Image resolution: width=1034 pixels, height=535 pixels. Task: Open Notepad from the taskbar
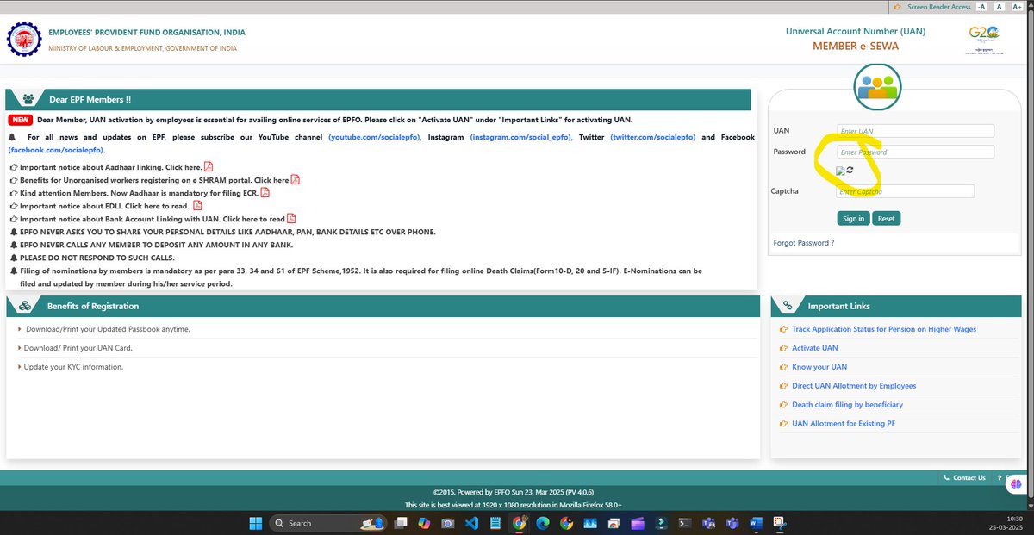click(495, 523)
